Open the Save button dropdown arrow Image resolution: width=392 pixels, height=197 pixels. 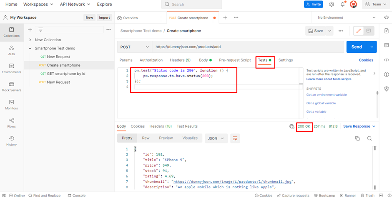[x=329, y=31]
